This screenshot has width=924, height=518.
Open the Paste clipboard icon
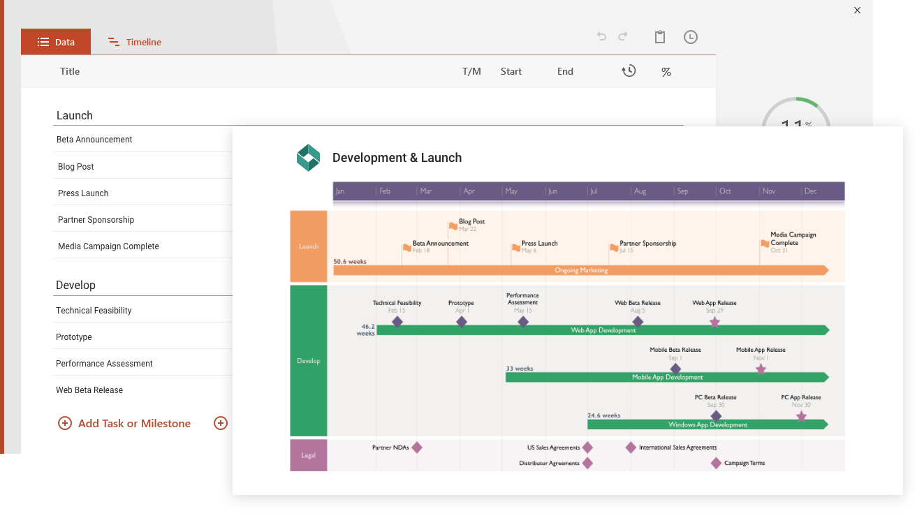coord(660,36)
